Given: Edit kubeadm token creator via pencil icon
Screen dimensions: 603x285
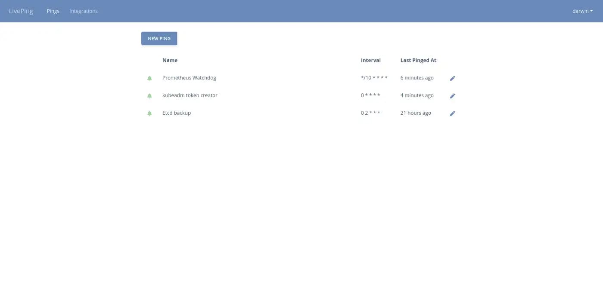Looking at the screenshot, I should click(x=452, y=96).
